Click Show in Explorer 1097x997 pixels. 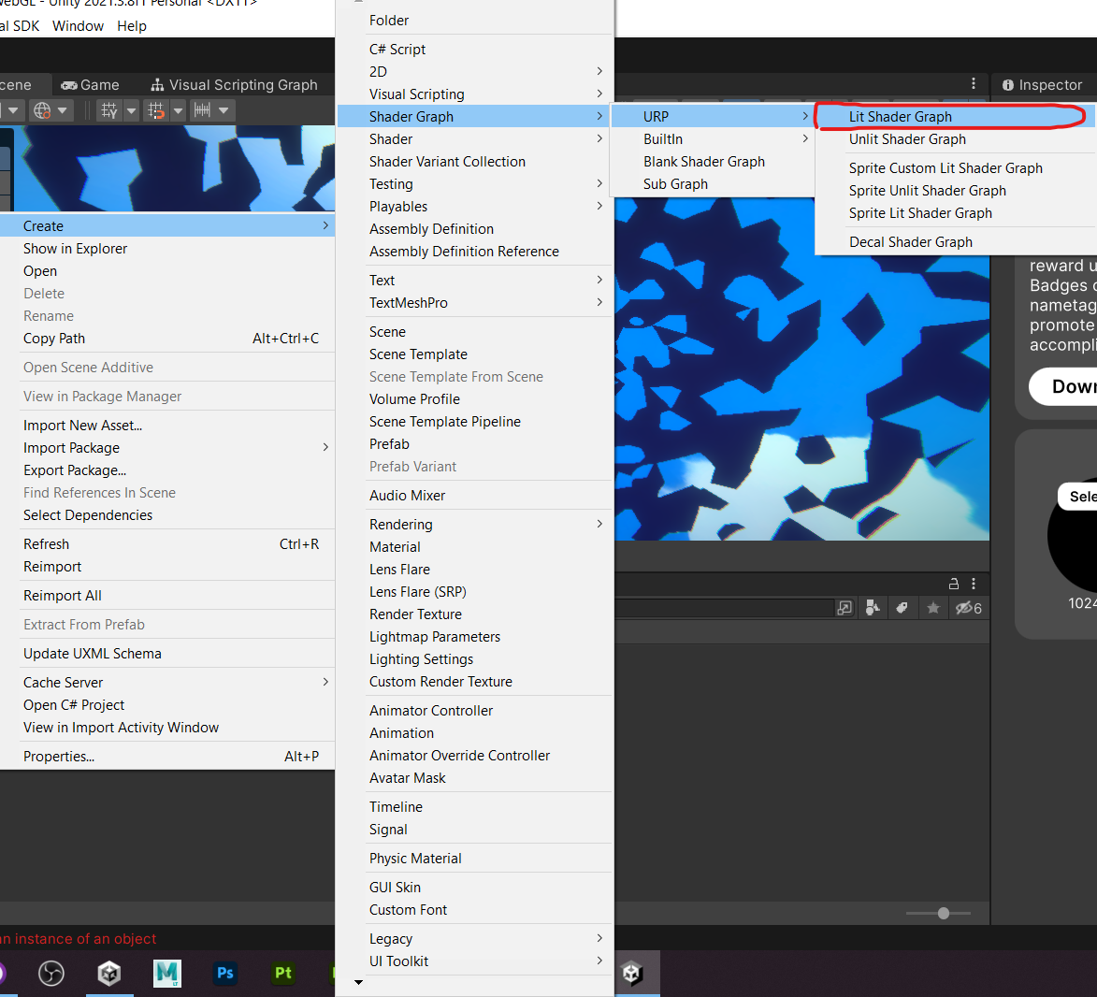167,249
